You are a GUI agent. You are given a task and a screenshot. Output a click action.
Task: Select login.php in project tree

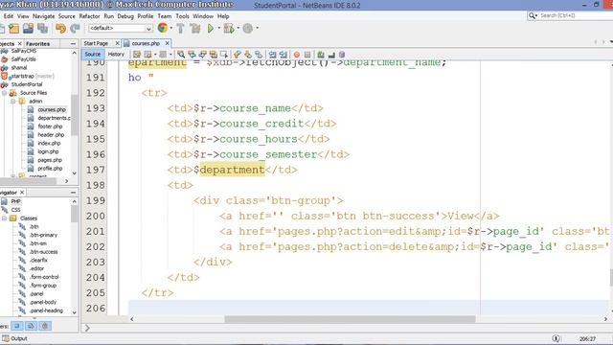(48, 151)
